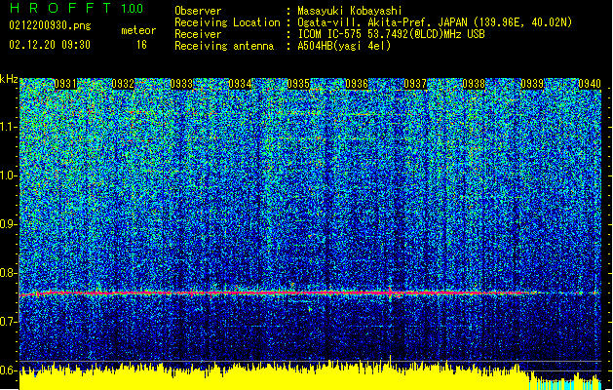Image resolution: width=613 pixels, height=390 pixels.
Task: Click the 0939 time marker
Action: [532, 84]
